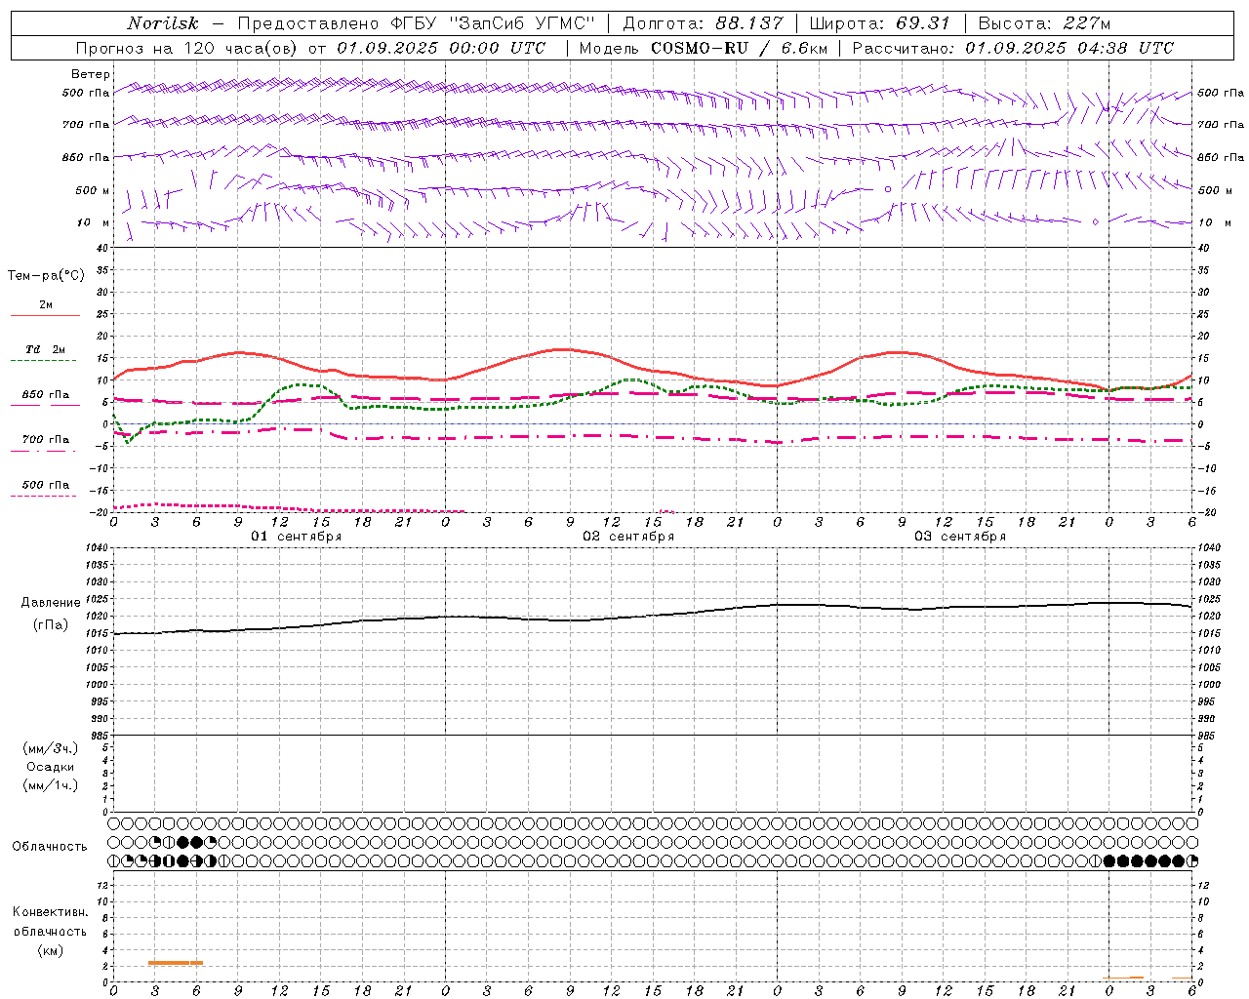
Task: Click the "Конвективн." convective cloud label
Action: point(50,912)
